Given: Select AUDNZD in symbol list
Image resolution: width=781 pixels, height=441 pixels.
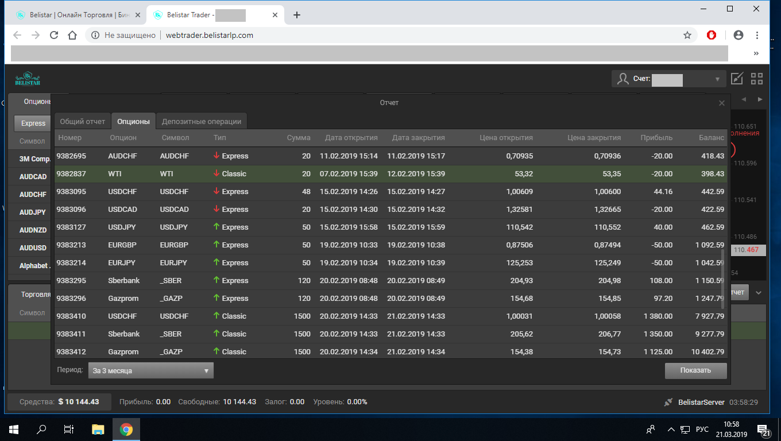Looking at the screenshot, I should pyautogui.click(x=33, y=230).
